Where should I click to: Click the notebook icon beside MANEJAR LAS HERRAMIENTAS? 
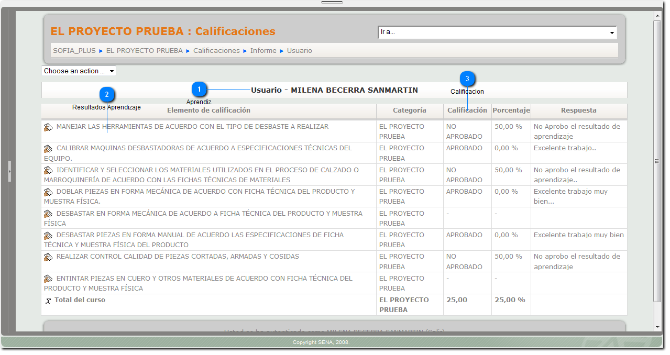click(x=47, y=126)
